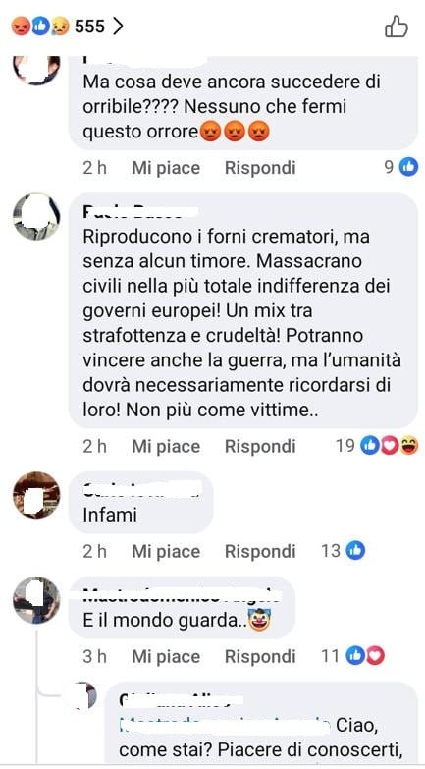
Task: Click 'Mi piace' under the 'questo orrore' comment
Action: click(166, 168)
